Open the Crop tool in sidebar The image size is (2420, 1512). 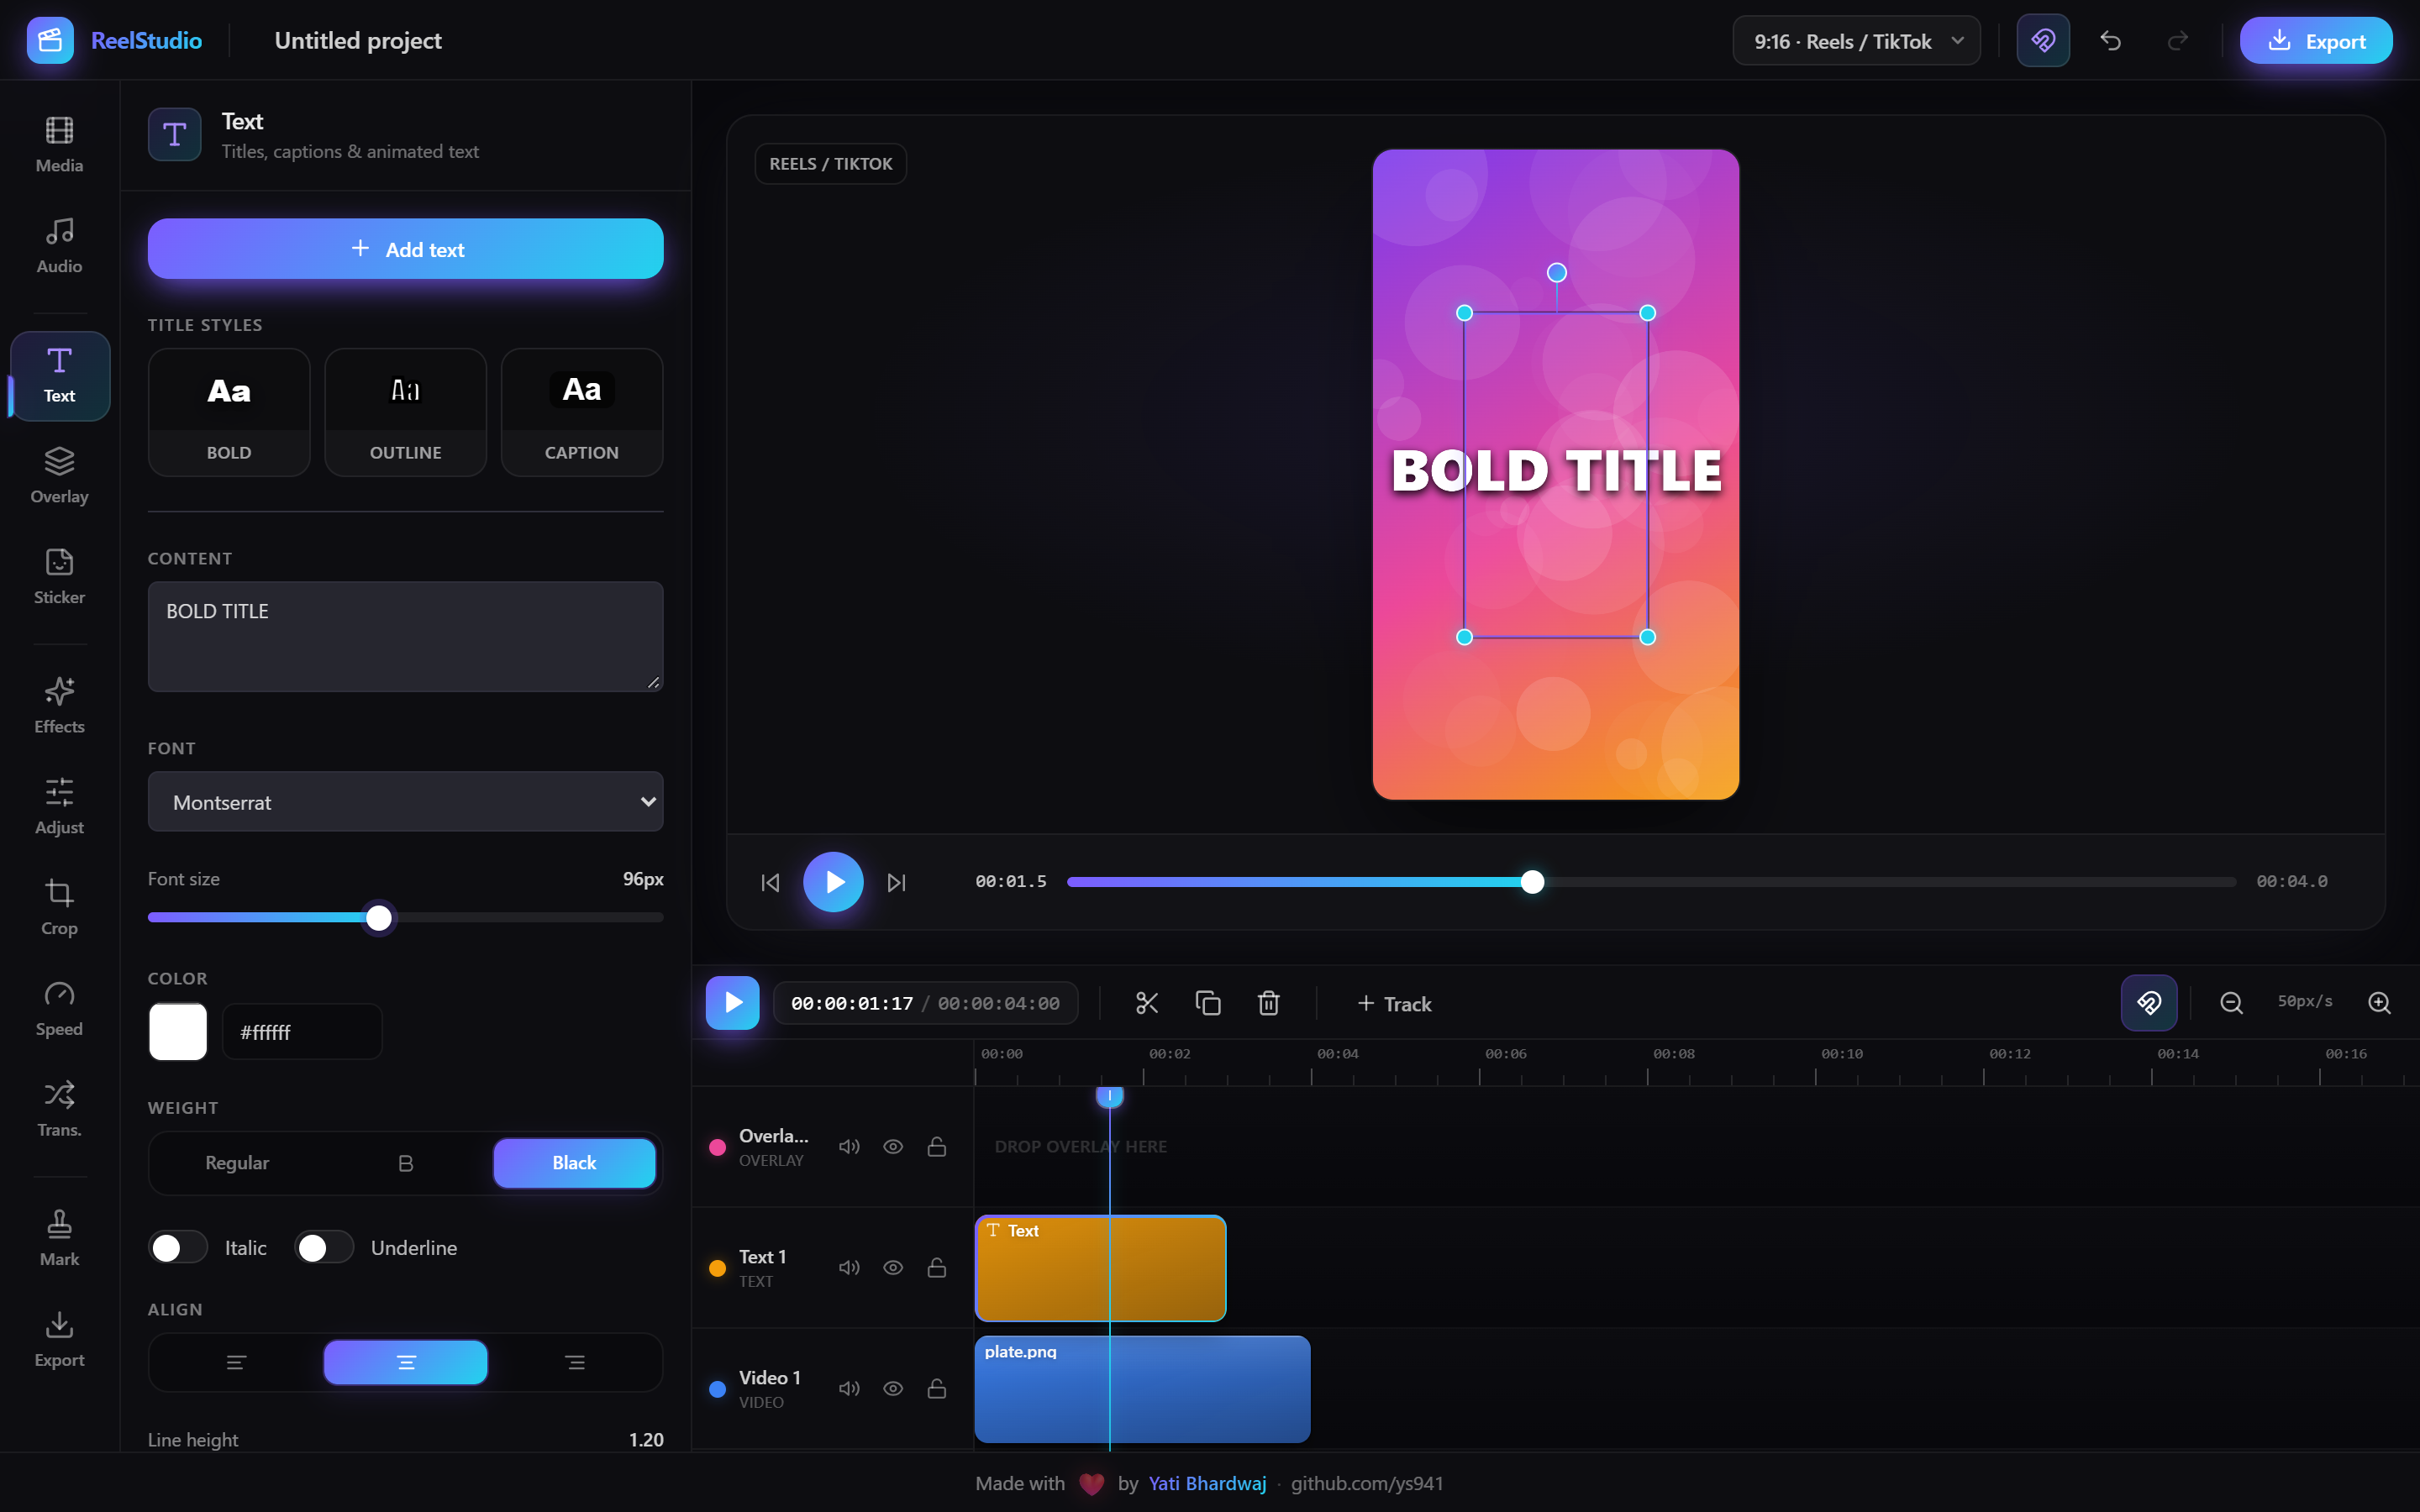59,908
